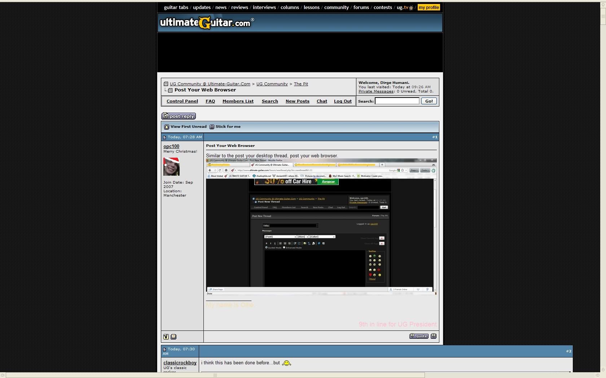
Task: Log Out of the forum
Action: click(x=343, y=101)
